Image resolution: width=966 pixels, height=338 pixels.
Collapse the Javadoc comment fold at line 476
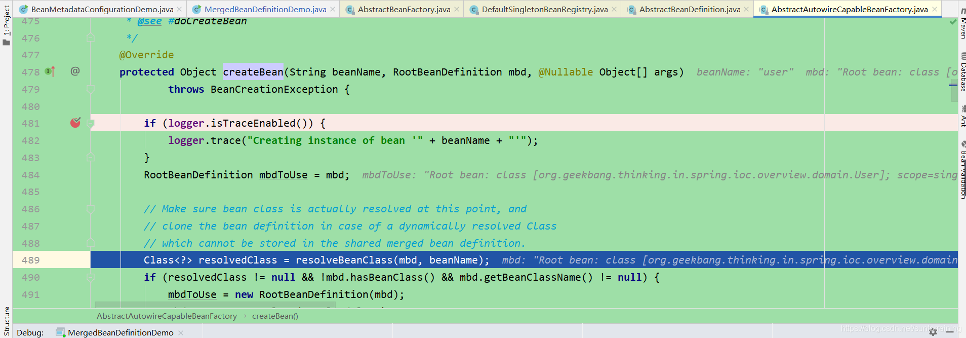91,37
